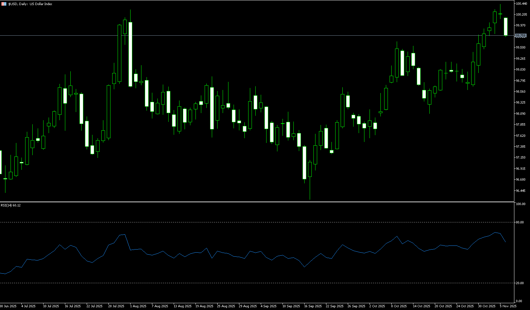The image size is (530, 310).
Task: Click the chart icon beside $USD title
Action: 4,4
